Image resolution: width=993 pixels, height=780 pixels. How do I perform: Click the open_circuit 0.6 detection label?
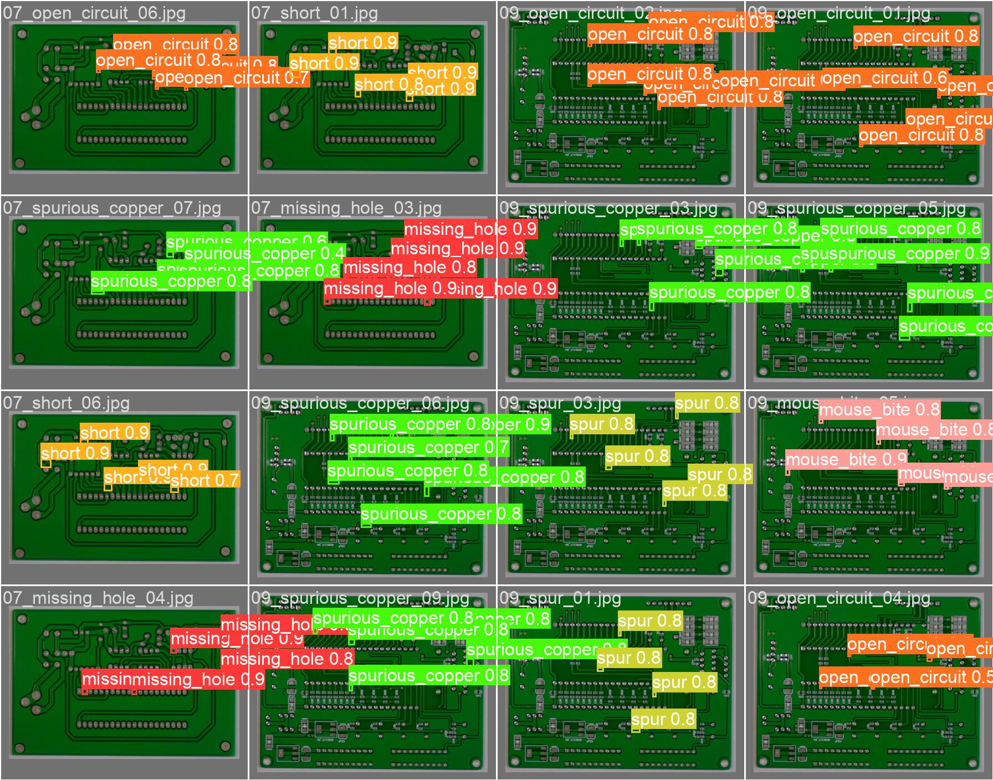tap(884, 78)
